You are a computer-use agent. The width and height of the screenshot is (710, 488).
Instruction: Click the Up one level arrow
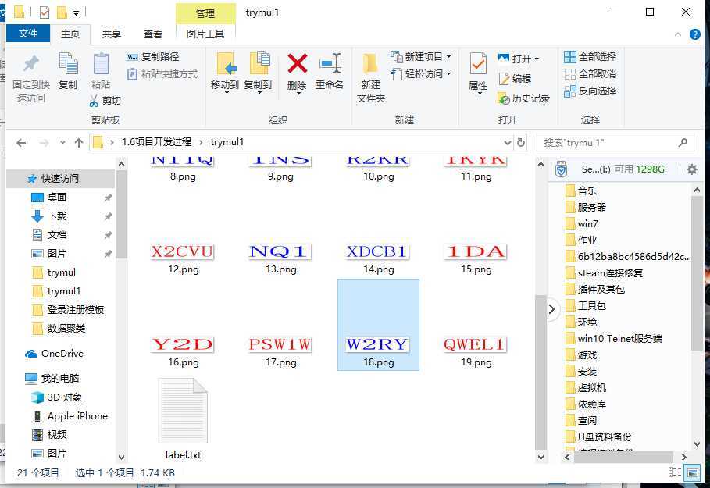[x=79, y=143]
